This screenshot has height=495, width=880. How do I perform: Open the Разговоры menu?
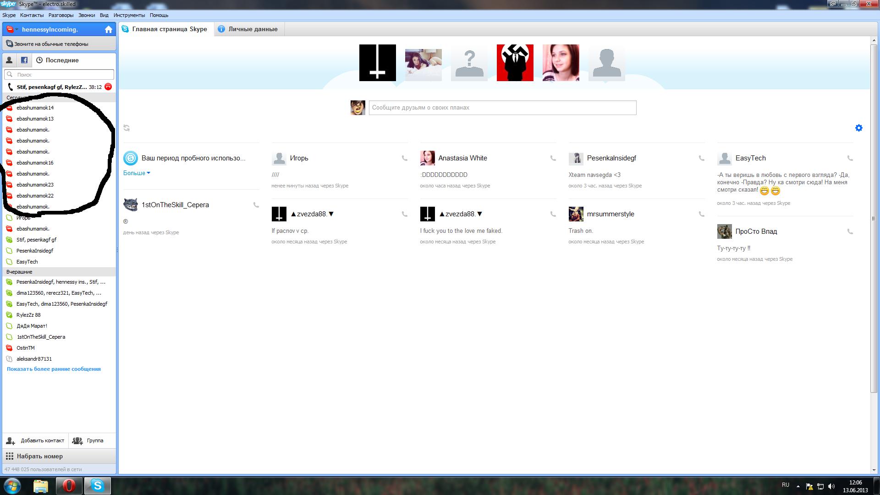61,15
